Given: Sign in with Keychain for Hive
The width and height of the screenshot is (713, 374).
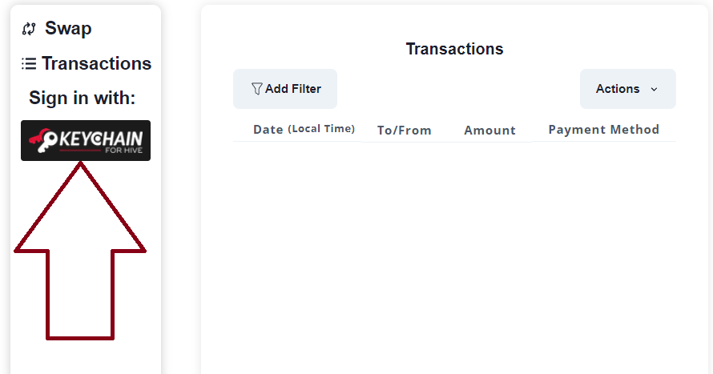Looking at the screenshot, I should click(x=86, y=140).
